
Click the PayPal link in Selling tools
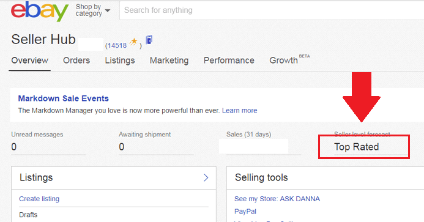245,212
